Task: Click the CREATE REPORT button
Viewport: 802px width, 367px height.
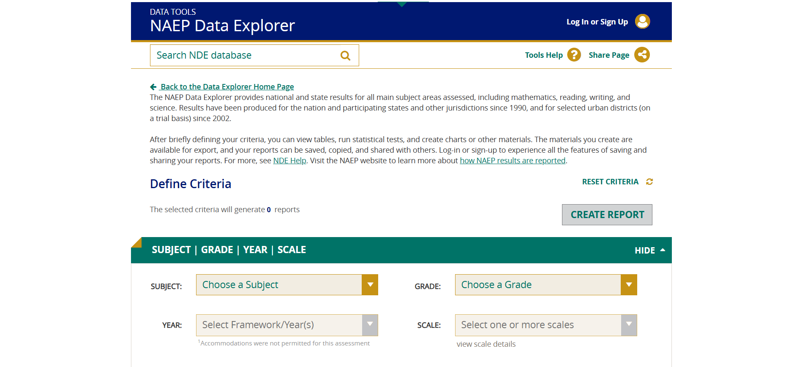Action: click(607, 215)
